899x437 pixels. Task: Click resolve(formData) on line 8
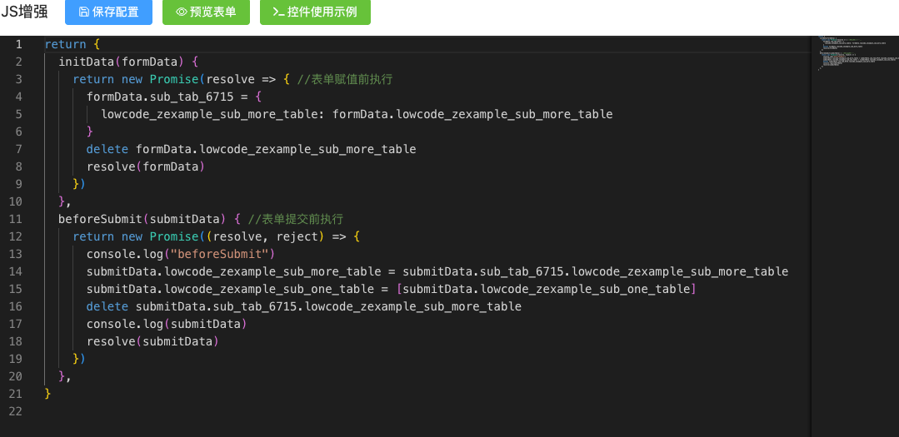click(145, 166)
